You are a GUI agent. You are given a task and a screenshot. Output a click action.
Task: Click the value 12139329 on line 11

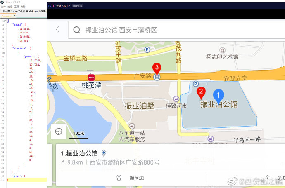35,61
